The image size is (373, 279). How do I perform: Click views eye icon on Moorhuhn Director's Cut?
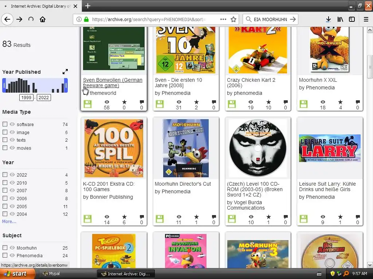click(179, 217)
